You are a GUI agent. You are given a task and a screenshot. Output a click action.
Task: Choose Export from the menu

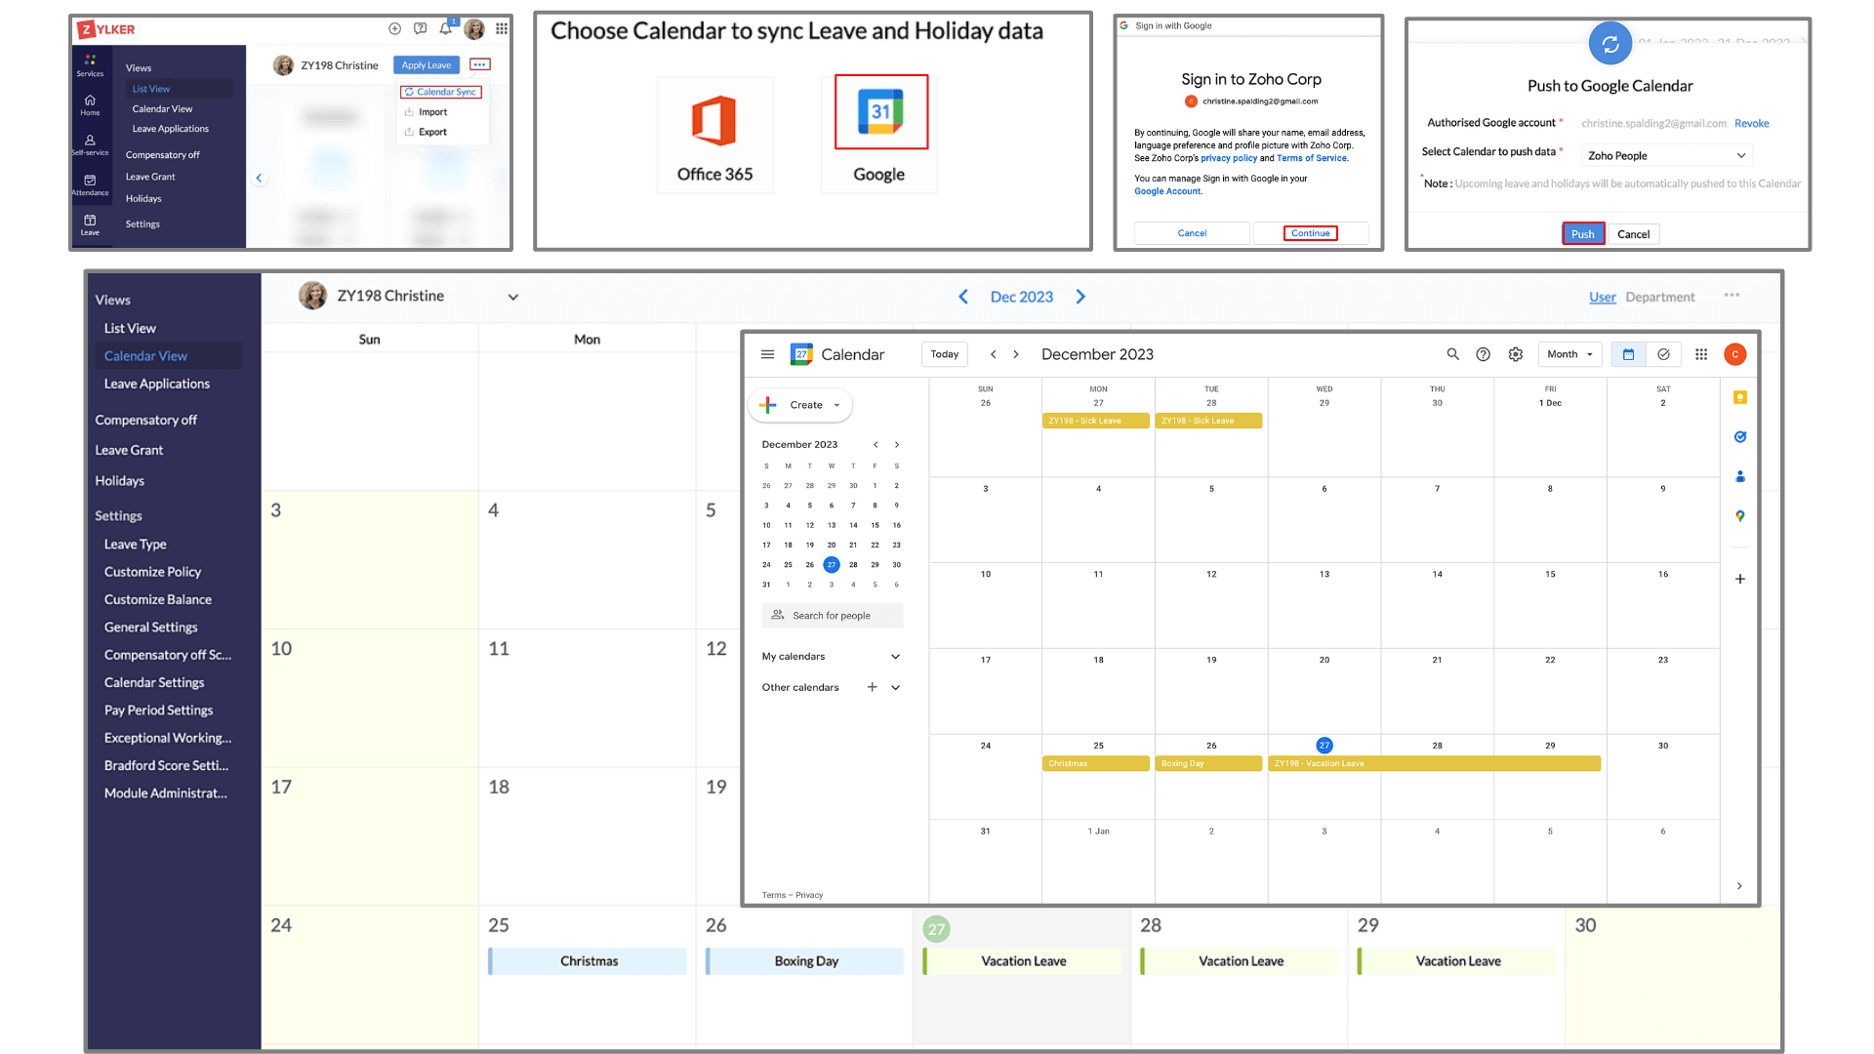point(426,132)
